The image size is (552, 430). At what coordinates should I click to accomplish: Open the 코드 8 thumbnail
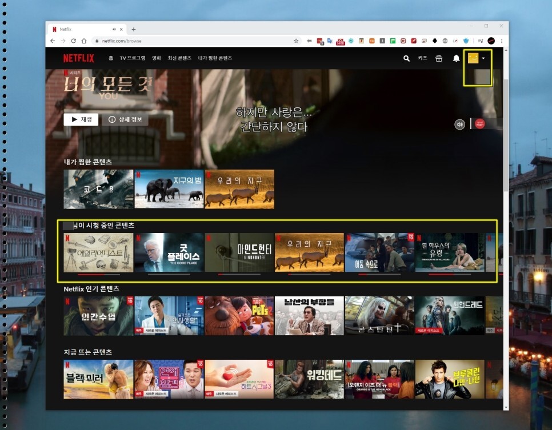[98, 189]
